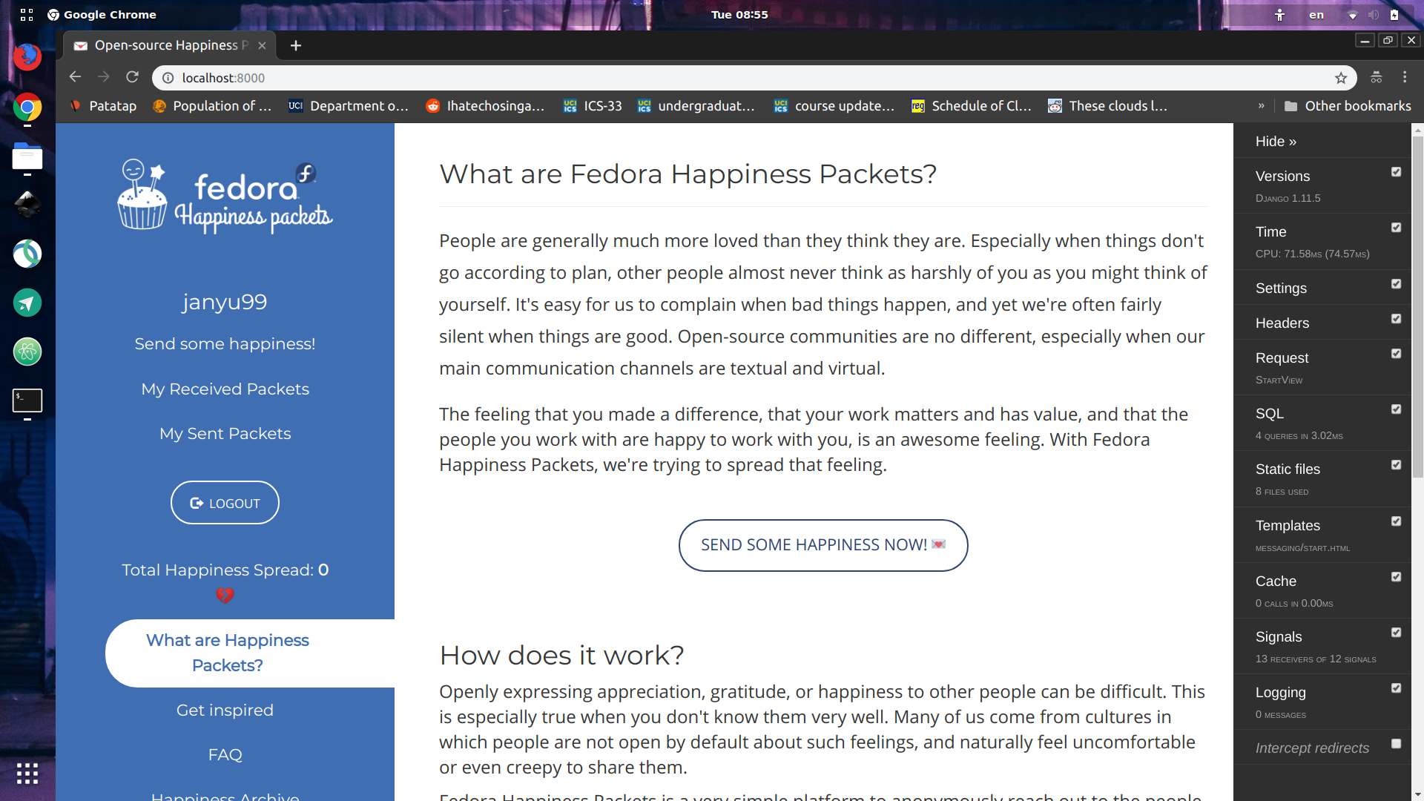Click the volume icon in top bar

tap(1374, 15)
